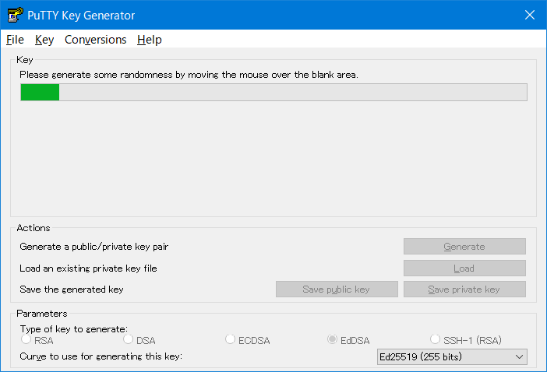The image size is (547, 372).
Task: Click the dropdown arrow of curve selector
Action: point(520,357)
